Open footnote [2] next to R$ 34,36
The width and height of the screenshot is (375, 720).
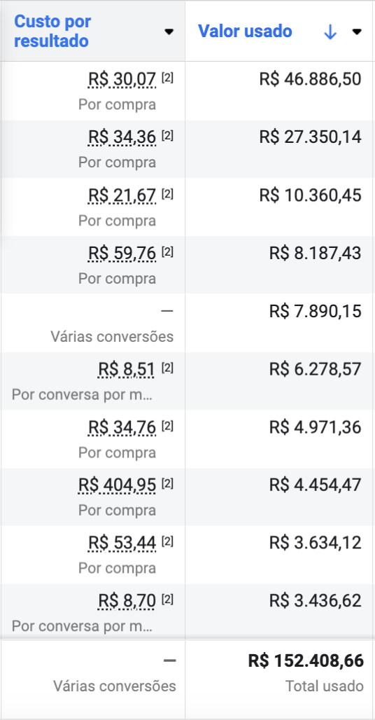(167, 136)
